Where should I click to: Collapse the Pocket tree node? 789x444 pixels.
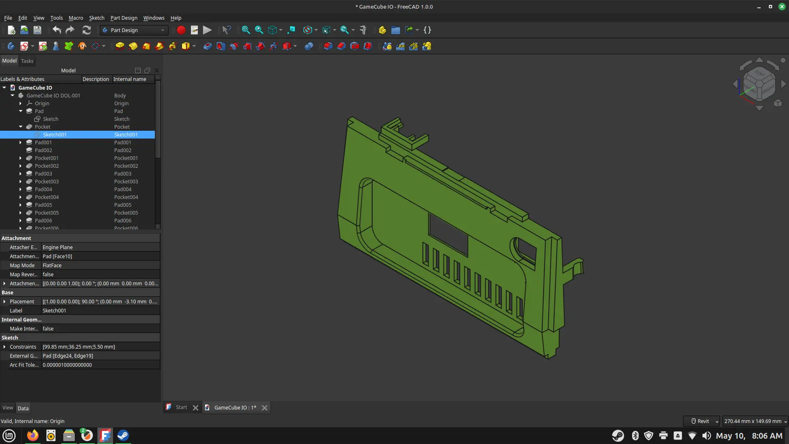(21, 127)
